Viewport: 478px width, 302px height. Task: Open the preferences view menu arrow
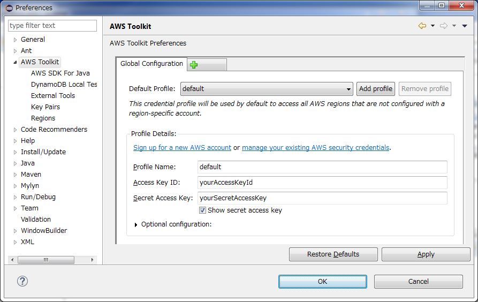(465, 26)
